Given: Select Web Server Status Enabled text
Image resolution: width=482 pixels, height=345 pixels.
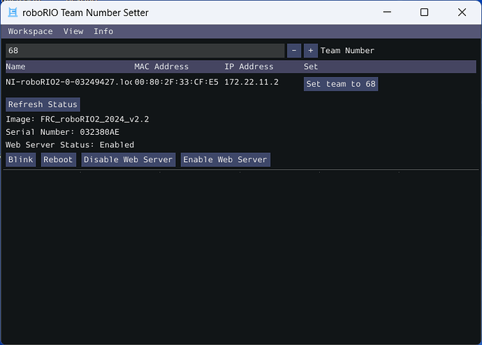Looking at the screenshot, I should 70,145.
